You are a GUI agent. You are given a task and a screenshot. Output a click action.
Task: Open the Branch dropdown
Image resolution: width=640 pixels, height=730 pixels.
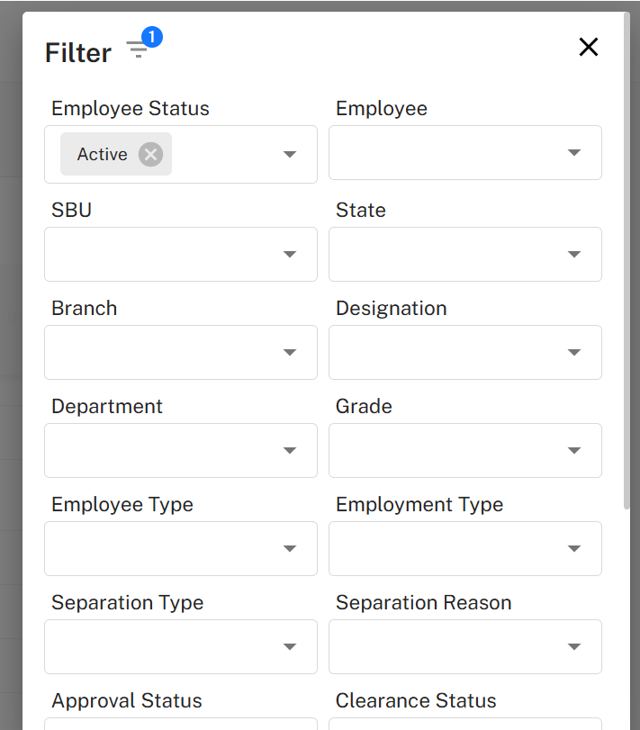click(290, 353)
